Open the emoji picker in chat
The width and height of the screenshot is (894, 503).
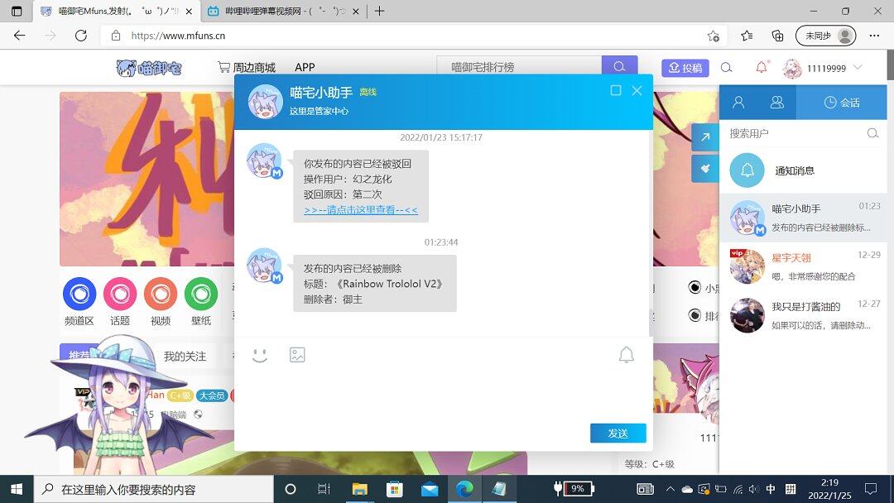(260, 355)
